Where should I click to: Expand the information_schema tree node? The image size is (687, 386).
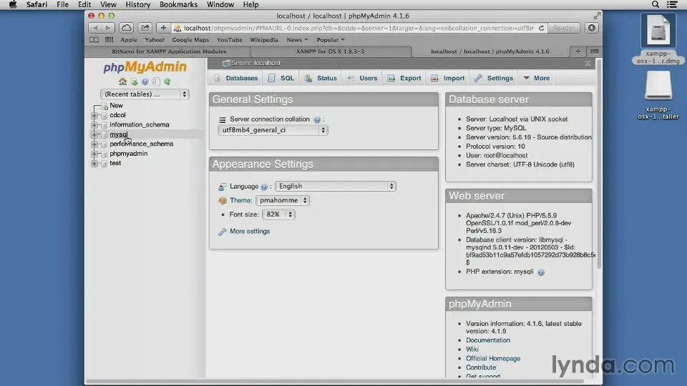(94, 125)
